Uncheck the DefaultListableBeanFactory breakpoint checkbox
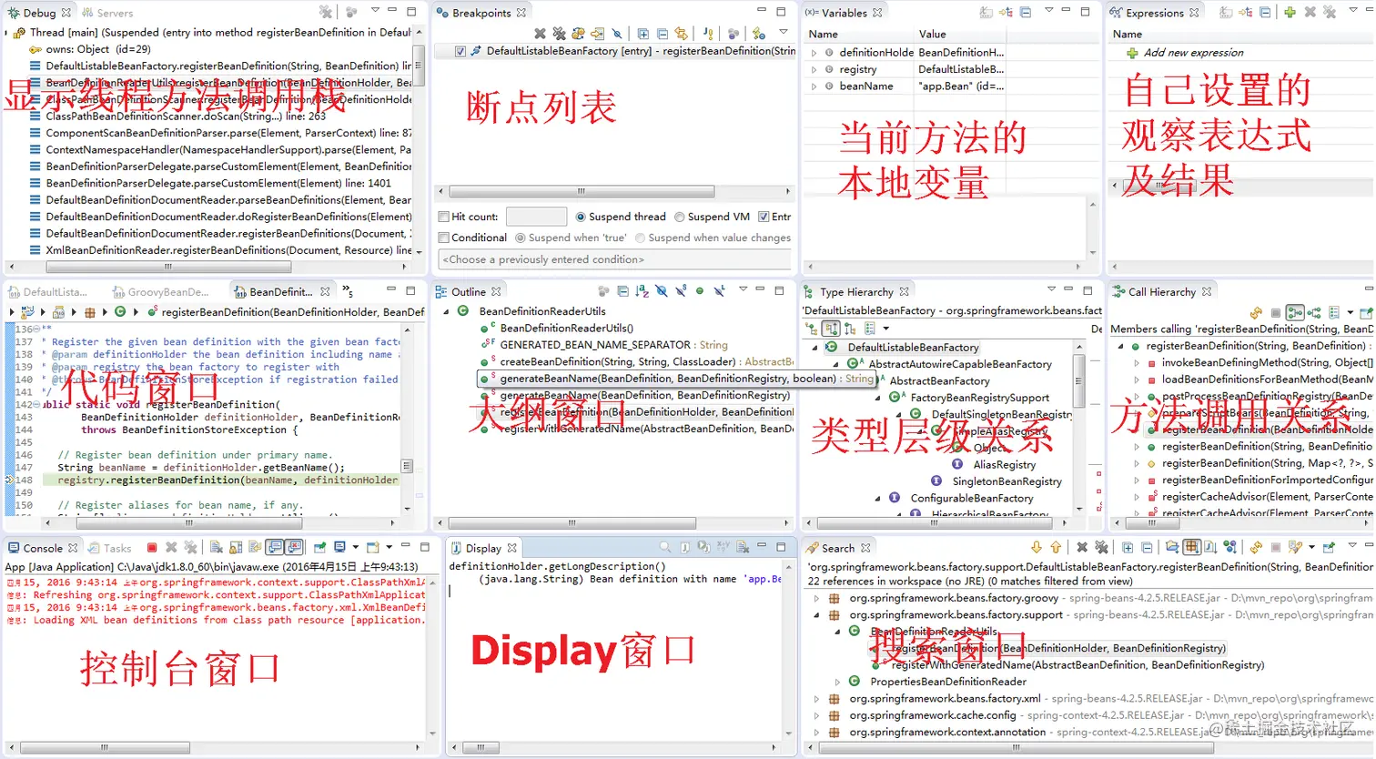The height and width of the screenshot is (759, 1376). (x=460, y=50)
